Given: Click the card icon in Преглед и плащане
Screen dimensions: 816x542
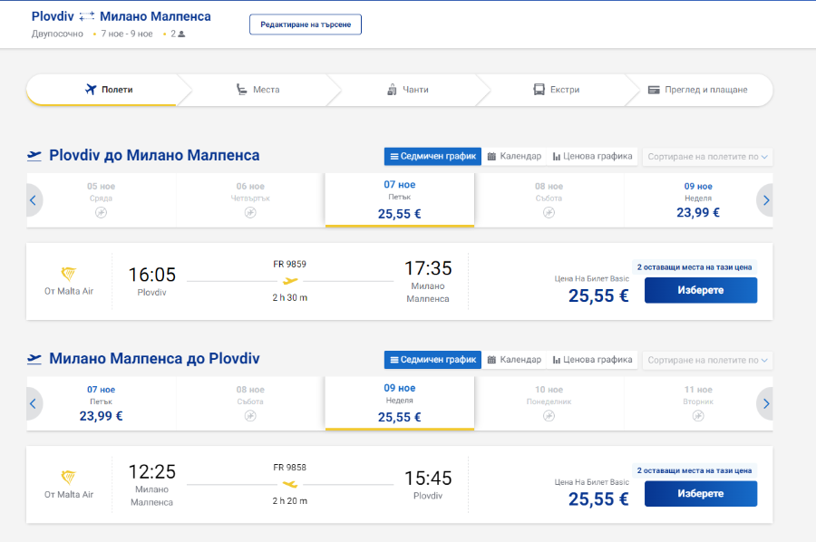Looking at the screenshot, I should click(654, 90).
